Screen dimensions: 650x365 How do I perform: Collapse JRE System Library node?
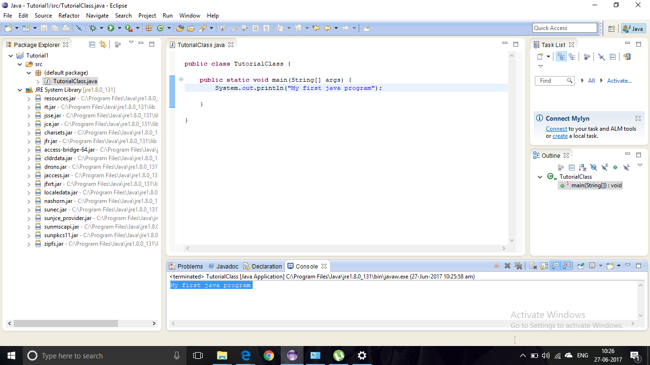tap(20, 90)
